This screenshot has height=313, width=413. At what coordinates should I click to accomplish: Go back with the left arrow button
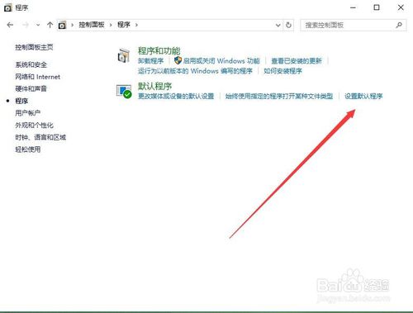(x=10, y=25)
